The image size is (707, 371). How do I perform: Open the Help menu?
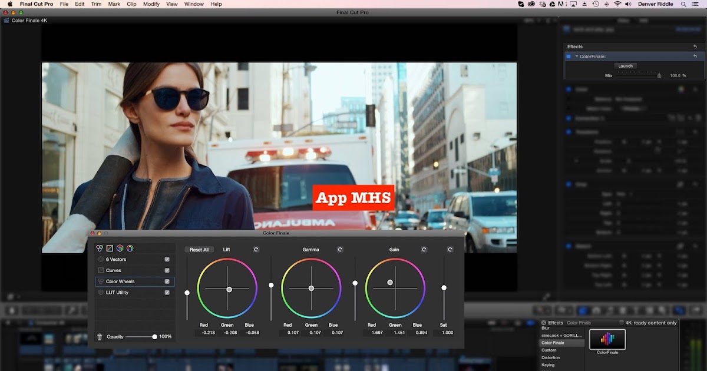click(x=216, y=4)
